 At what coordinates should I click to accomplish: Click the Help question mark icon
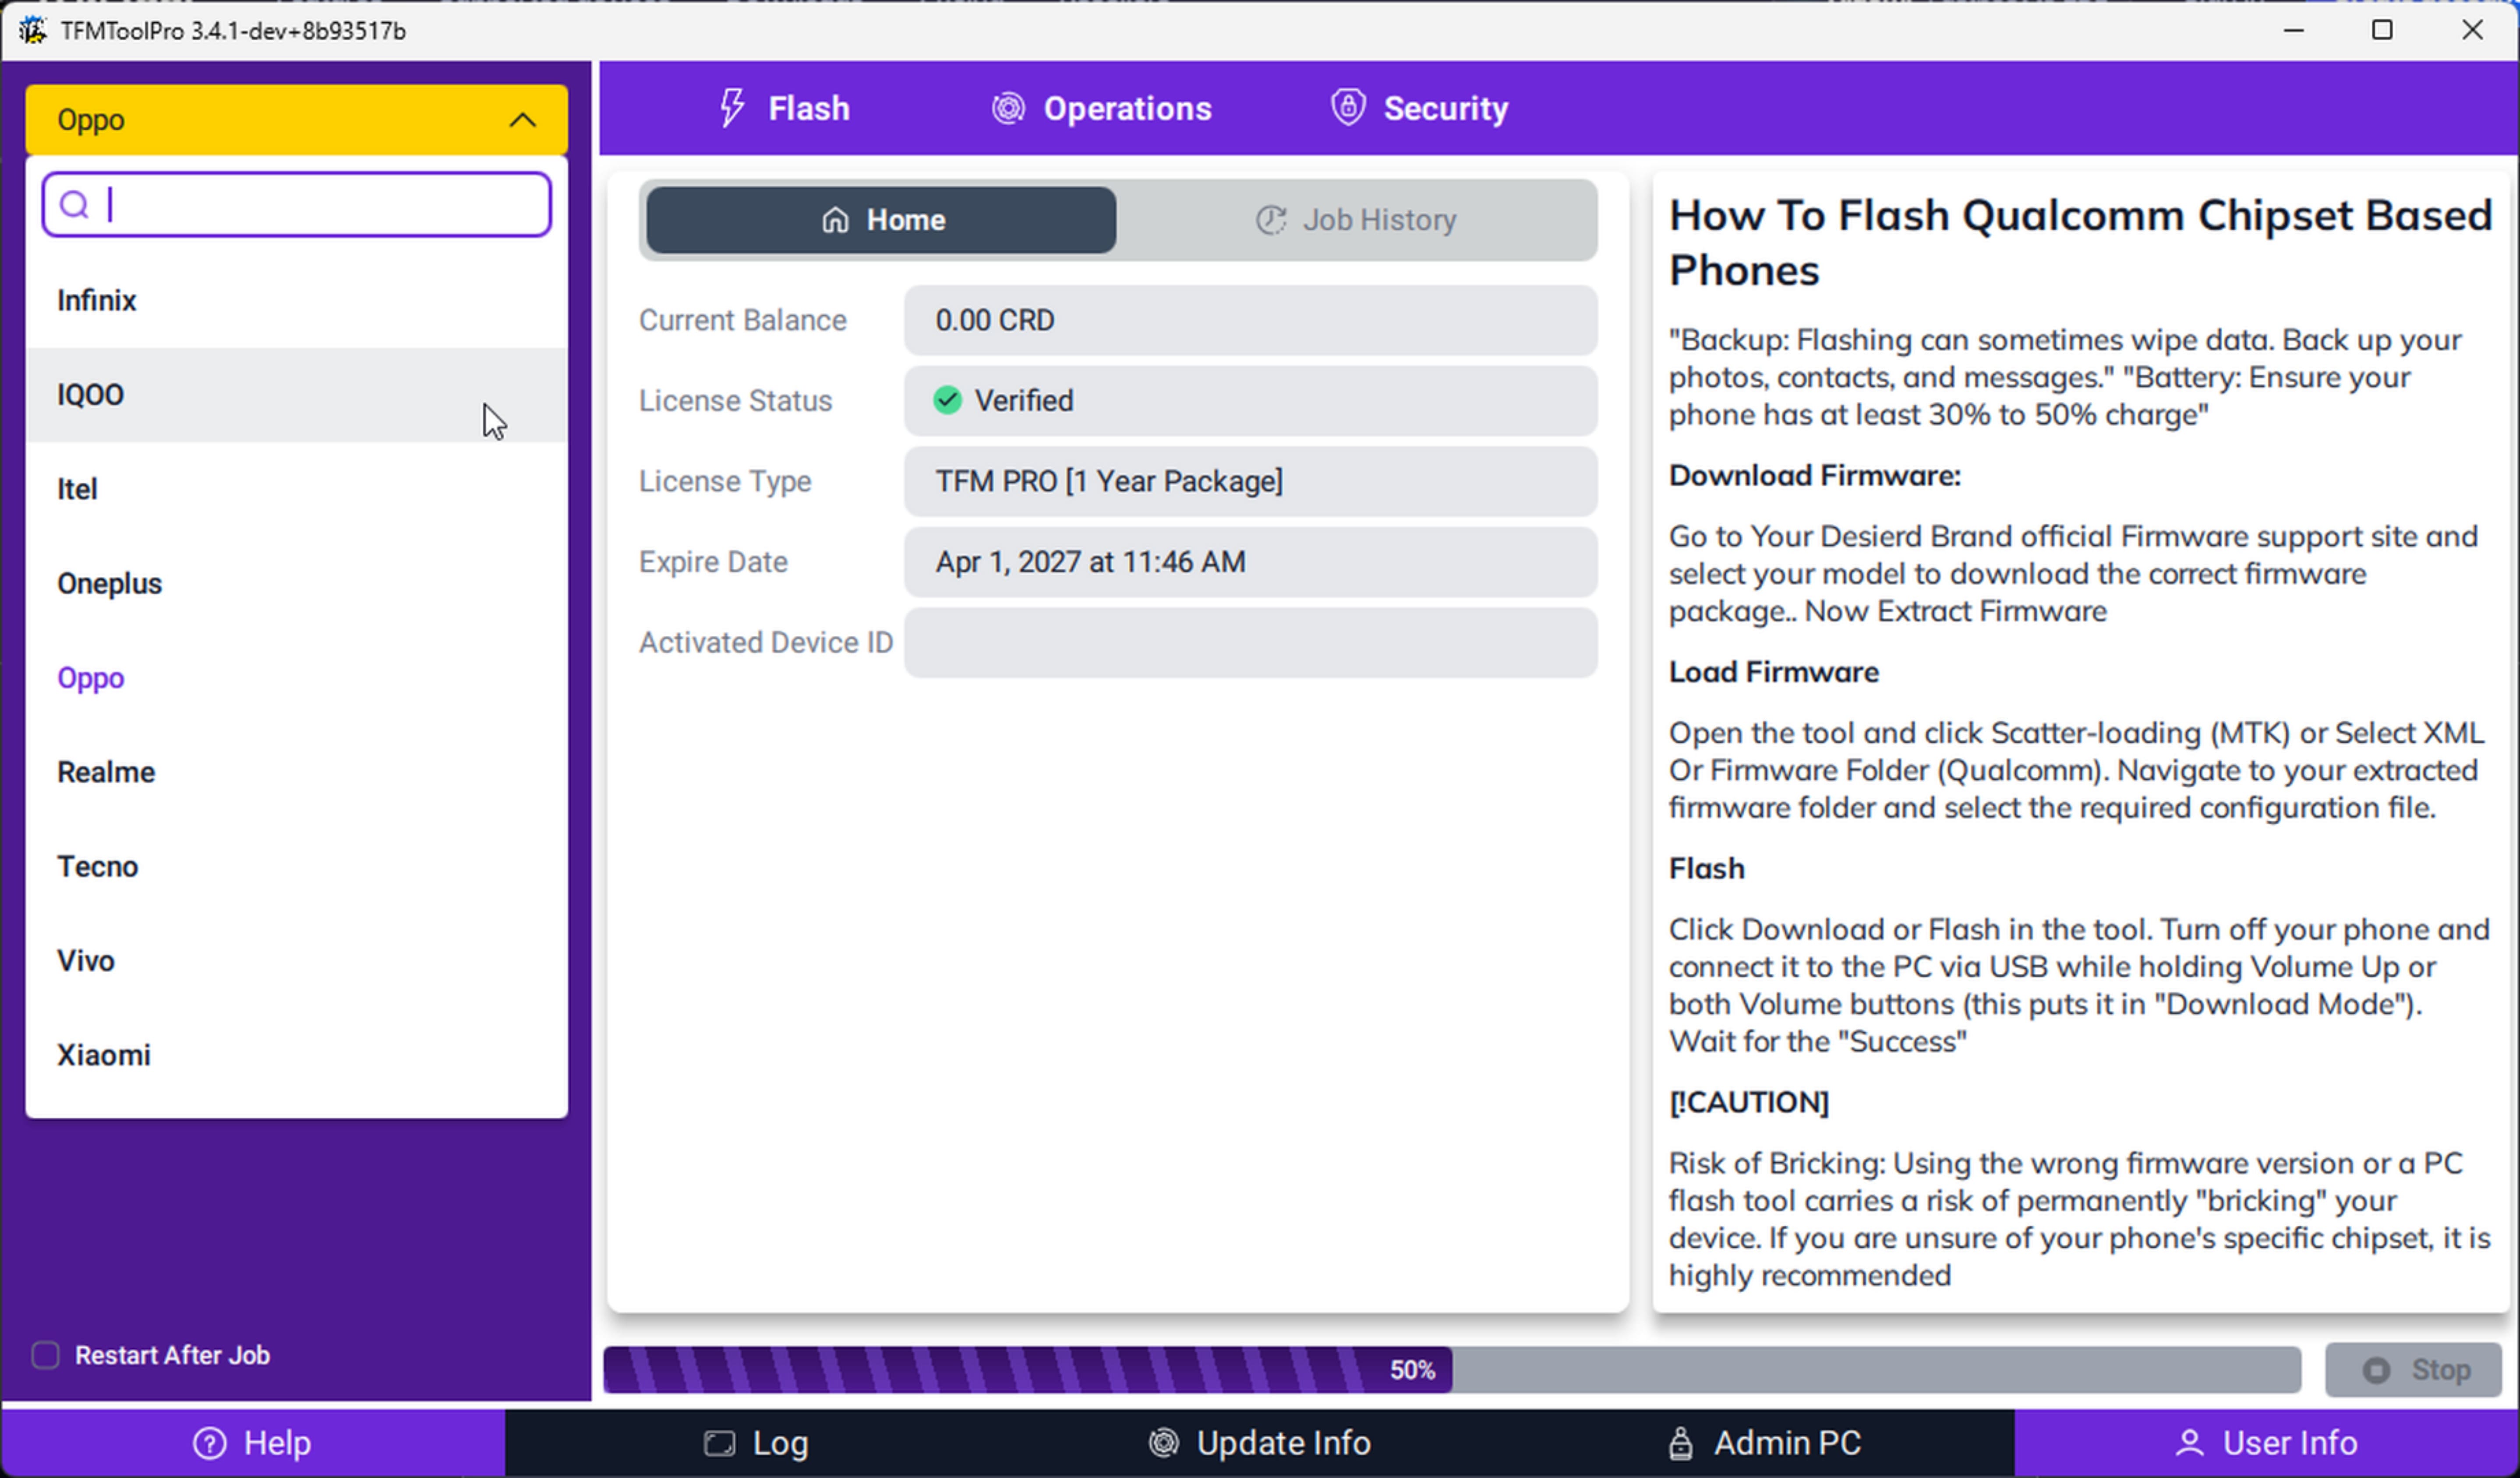tap(209, 1443)
